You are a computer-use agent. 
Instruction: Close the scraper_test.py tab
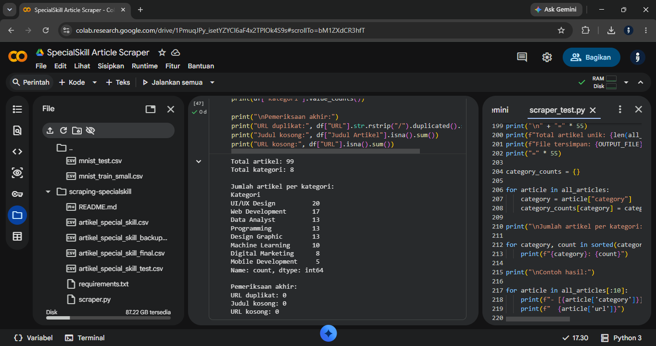click(593, 110)
